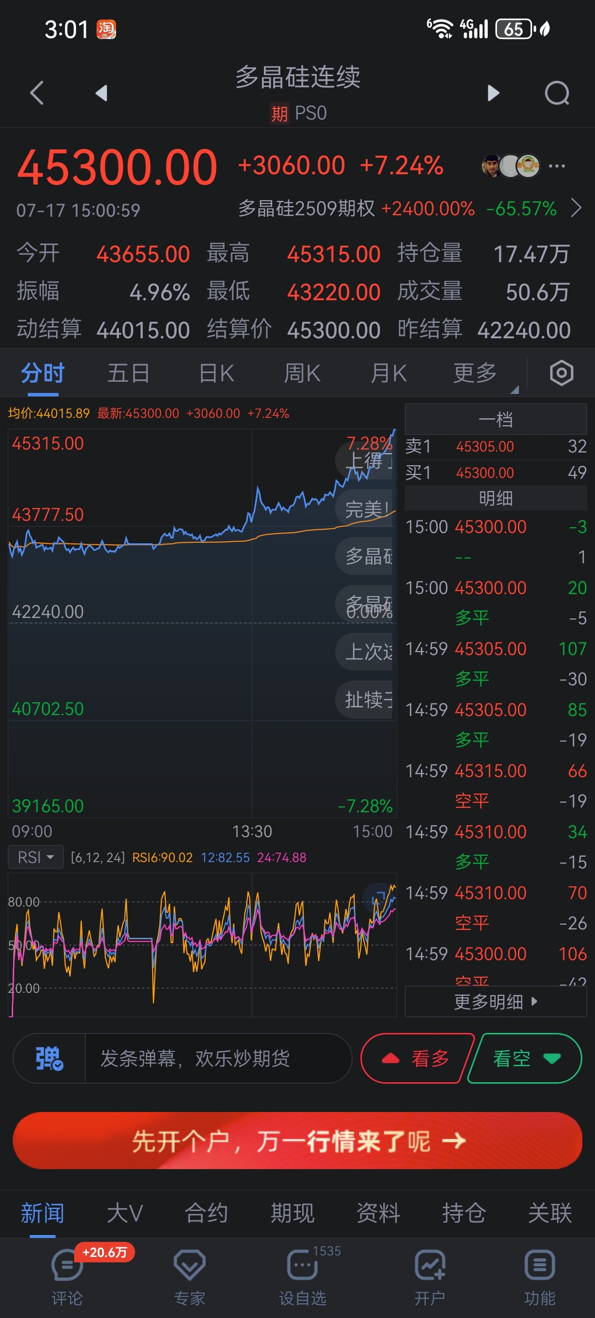Open the 关联 tab

click(550, 1213)
